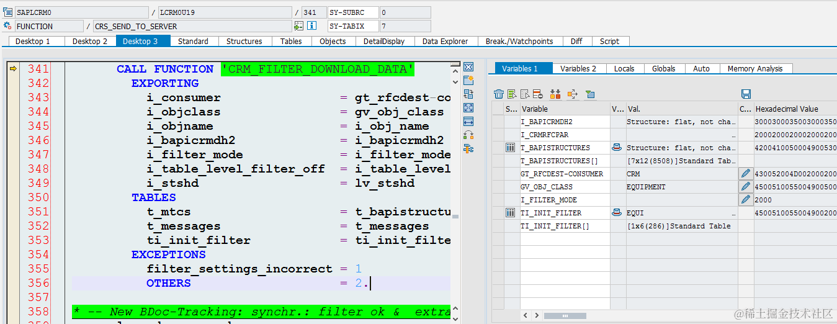This screenshot has width=837, height=324.
Task: Click the orange hierarchy icon in variables toolbar
Action: (x=573, y=94)
